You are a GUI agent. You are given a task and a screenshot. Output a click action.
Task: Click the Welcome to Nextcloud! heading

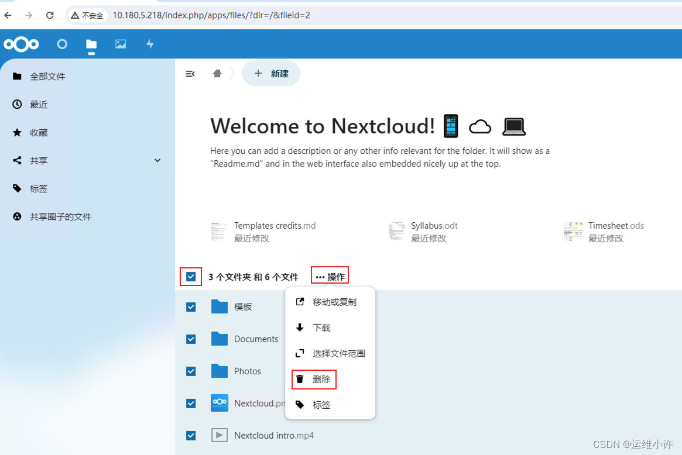(x=323, y=126)
